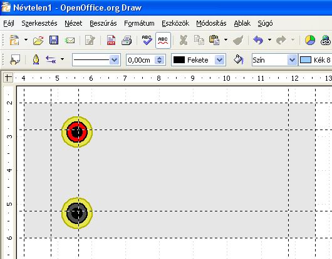Export directly as PDF icon

click(111, 40)
